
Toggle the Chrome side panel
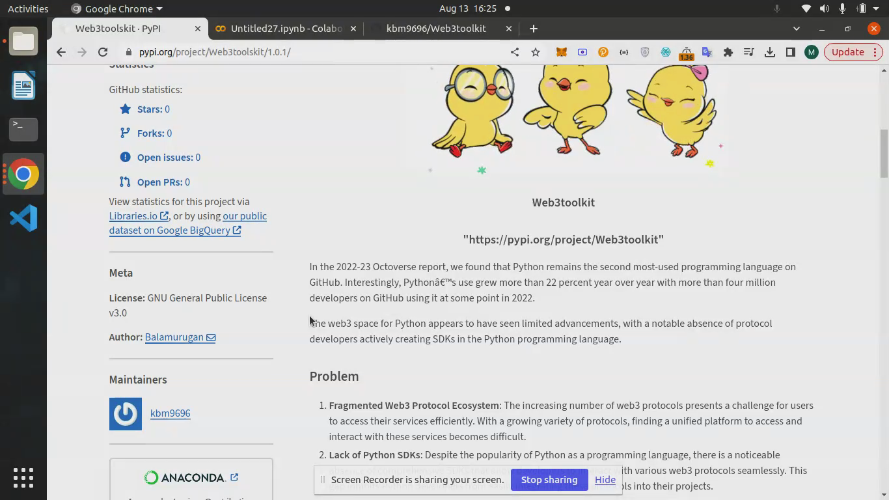791,52
